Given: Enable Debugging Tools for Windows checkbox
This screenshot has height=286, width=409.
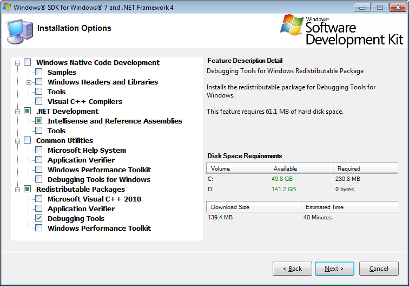Looking at the screenshot, I should (38, 179).
